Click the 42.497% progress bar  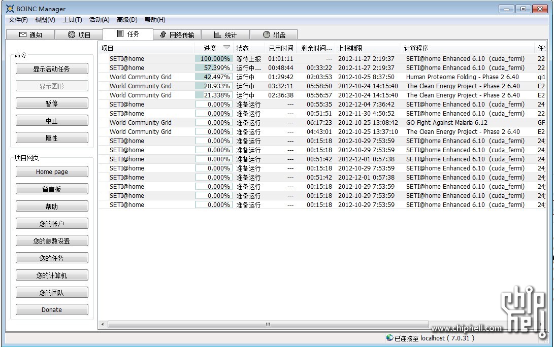tap(214, 77)
